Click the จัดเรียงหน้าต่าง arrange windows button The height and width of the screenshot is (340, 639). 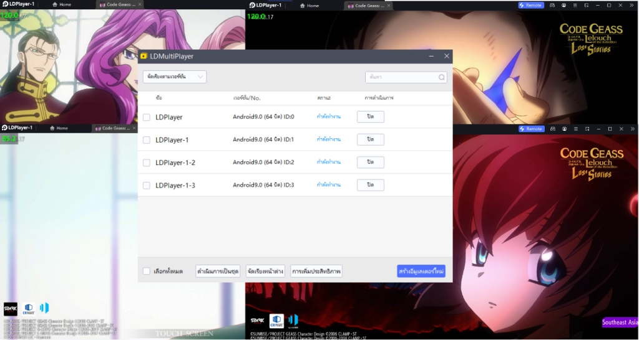point(265,271)
